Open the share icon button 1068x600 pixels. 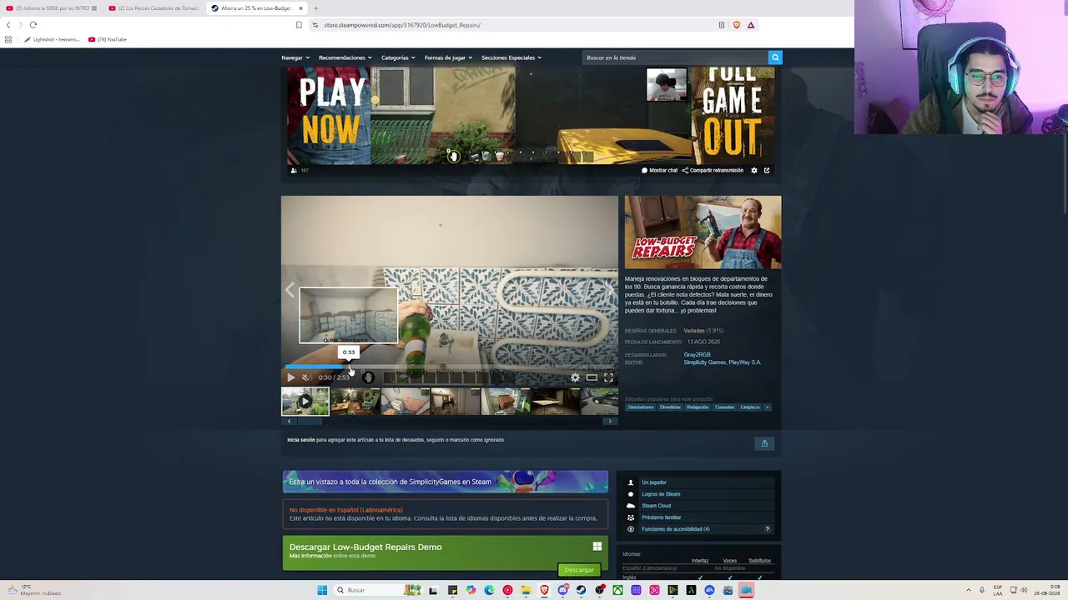(x=764, y=443)
